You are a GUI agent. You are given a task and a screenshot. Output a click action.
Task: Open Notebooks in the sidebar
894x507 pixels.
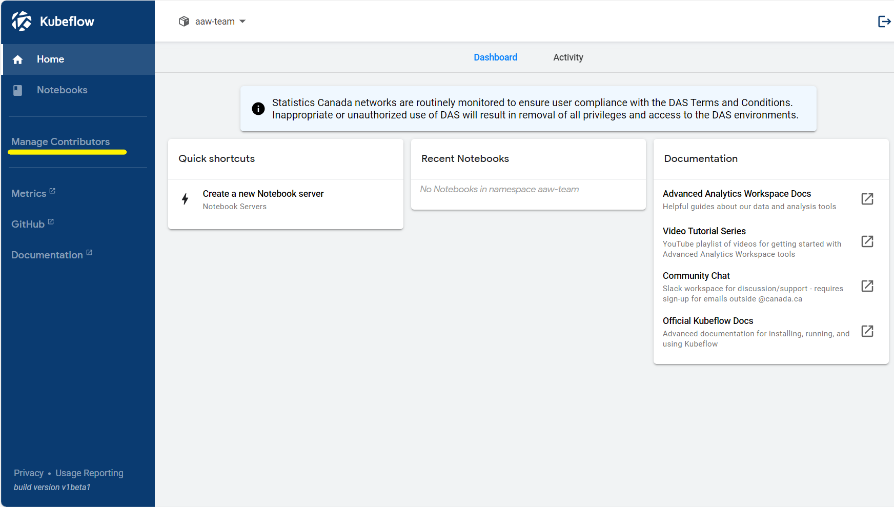coord(78,90)
